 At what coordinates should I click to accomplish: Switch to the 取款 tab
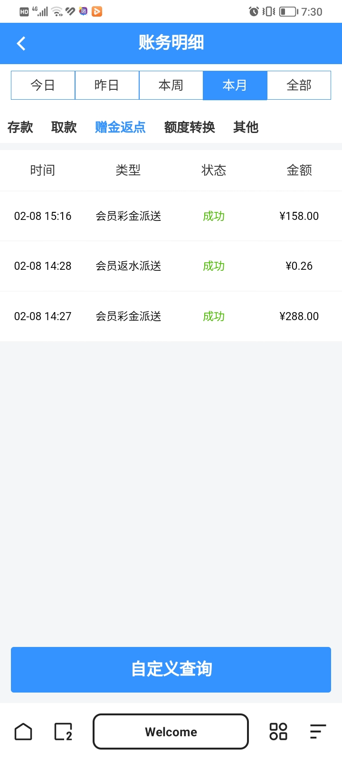point(64,127)
